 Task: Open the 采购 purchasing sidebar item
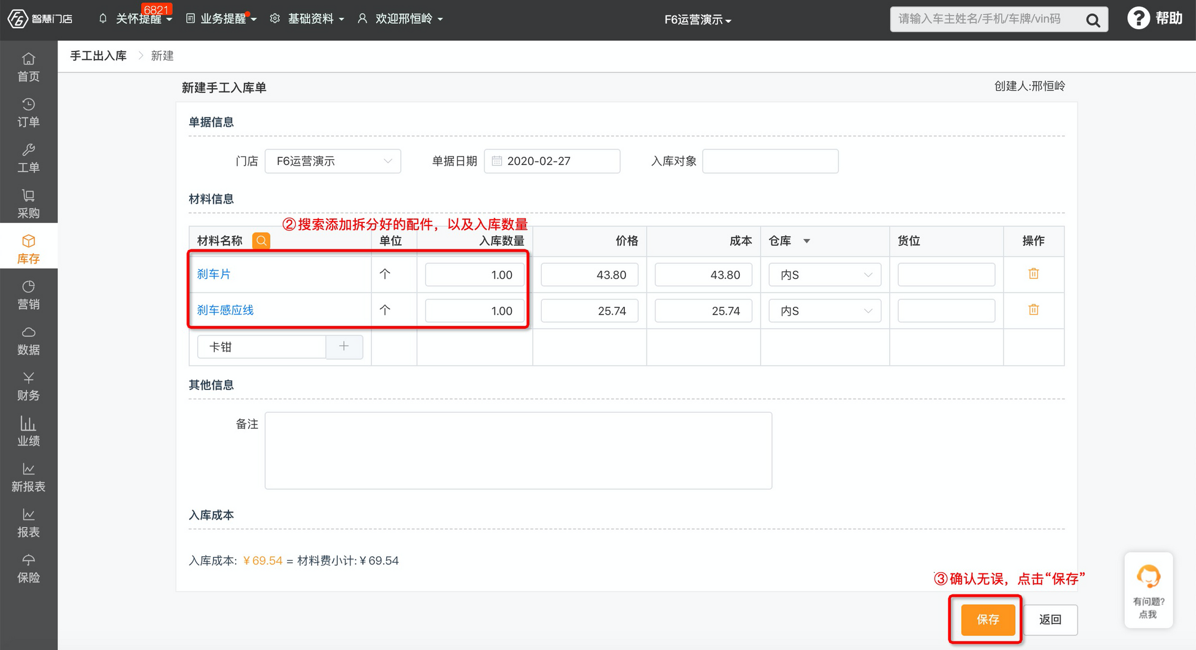pyautogui.click(x=29, y=203)
